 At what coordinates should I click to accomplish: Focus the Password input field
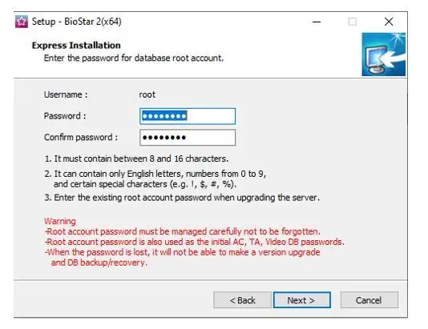(188, 116)
